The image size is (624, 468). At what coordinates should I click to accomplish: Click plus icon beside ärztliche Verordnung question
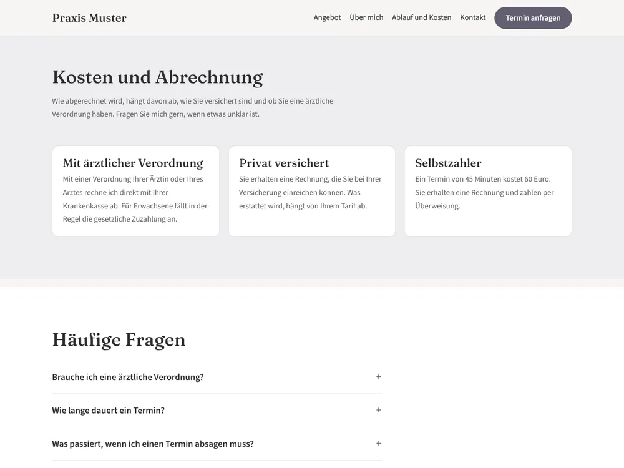click(x=379, y=376)
